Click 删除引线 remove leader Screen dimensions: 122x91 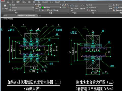[93, 10]
